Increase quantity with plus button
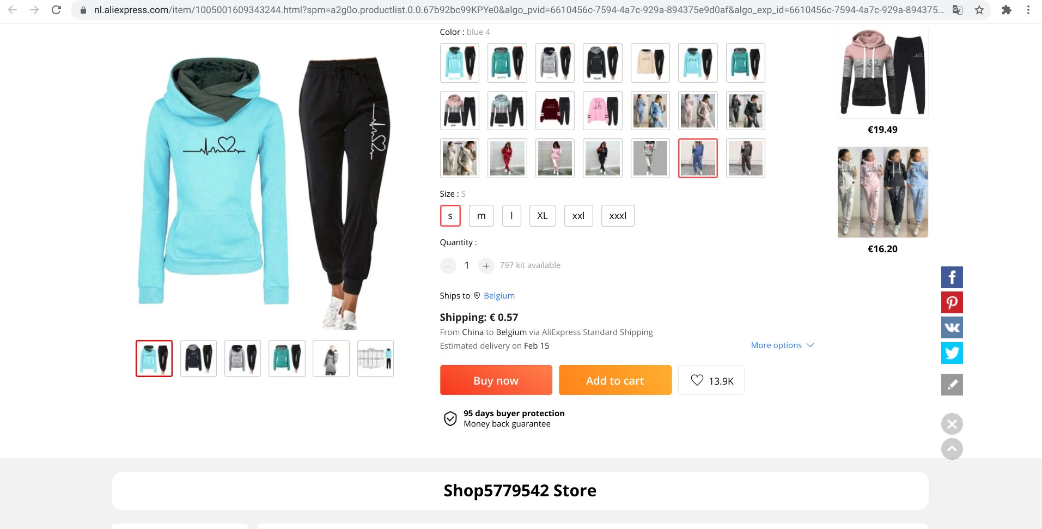Viewport: 1042px width, 529px height. pyautogui.click(x=486, y=266)
